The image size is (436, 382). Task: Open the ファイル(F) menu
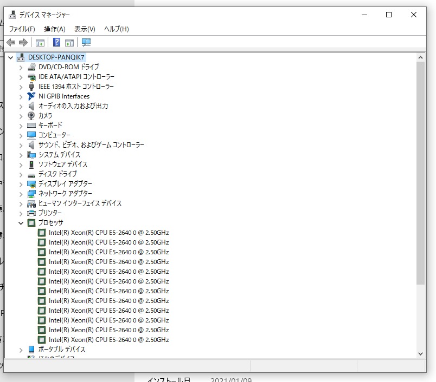(x=22, y=29)
